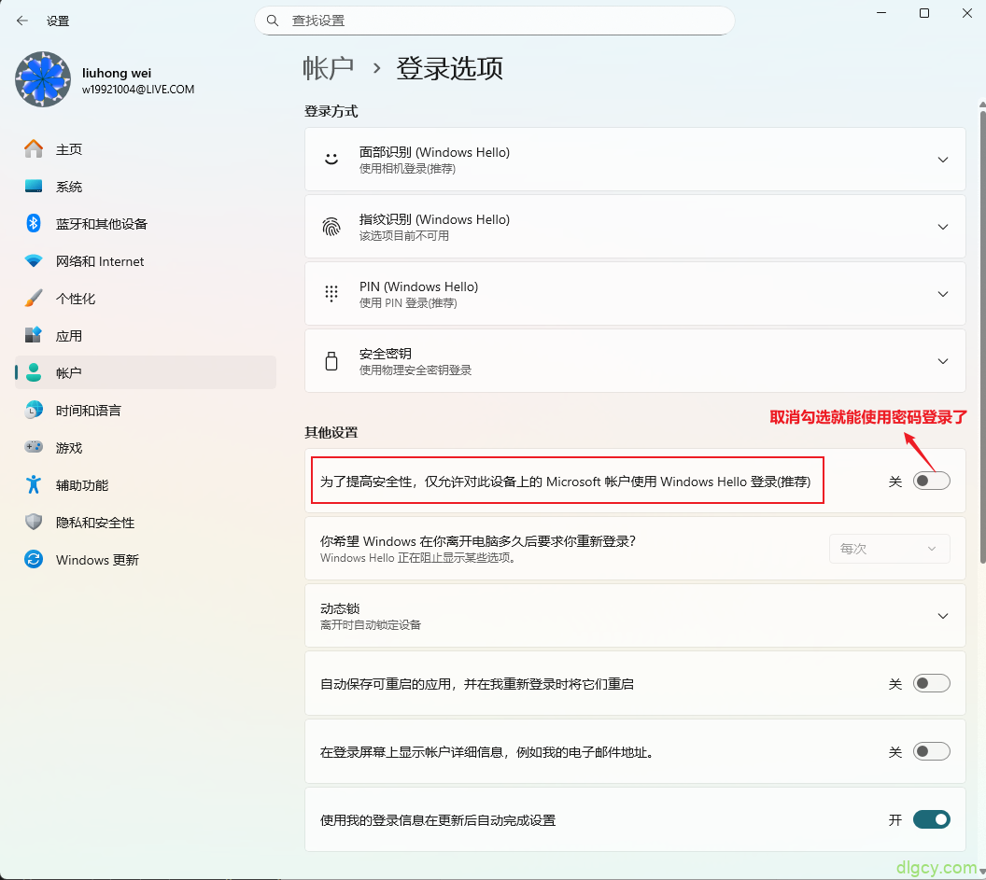Open the Windows Update (Windows 更新) icon
The width and height of the screenshot is (986, 880).
point(34,560)
